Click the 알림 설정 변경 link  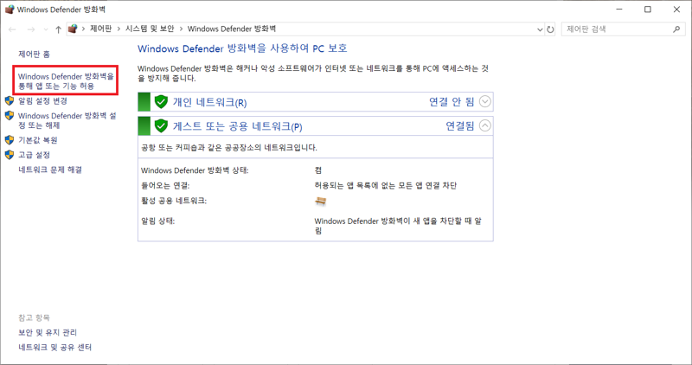click(42, 101)
